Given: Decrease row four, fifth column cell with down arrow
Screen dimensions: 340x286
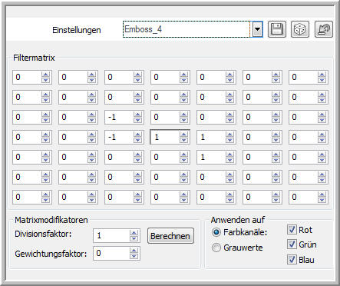Looking at the screenshot, I should click(229, 140).
